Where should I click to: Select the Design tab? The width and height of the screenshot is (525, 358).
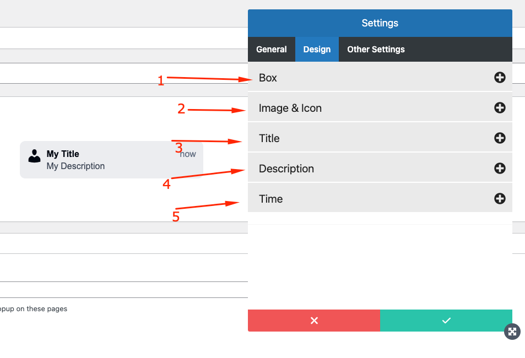coord(317,50)
